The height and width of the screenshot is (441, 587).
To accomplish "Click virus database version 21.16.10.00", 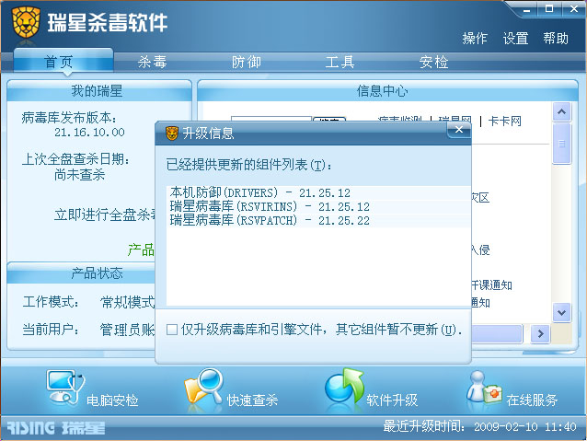I will [x=89, y=133].
